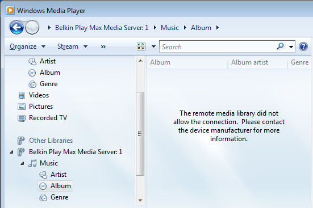Viewport: 313px width, 208px height.
Task: Select Album in the local library tree
Action: (x=49, y=73)
